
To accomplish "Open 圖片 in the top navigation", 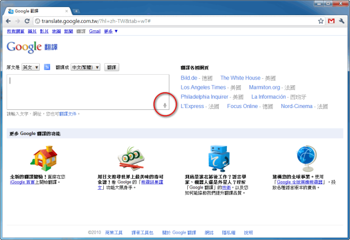I will pos(32,32).
